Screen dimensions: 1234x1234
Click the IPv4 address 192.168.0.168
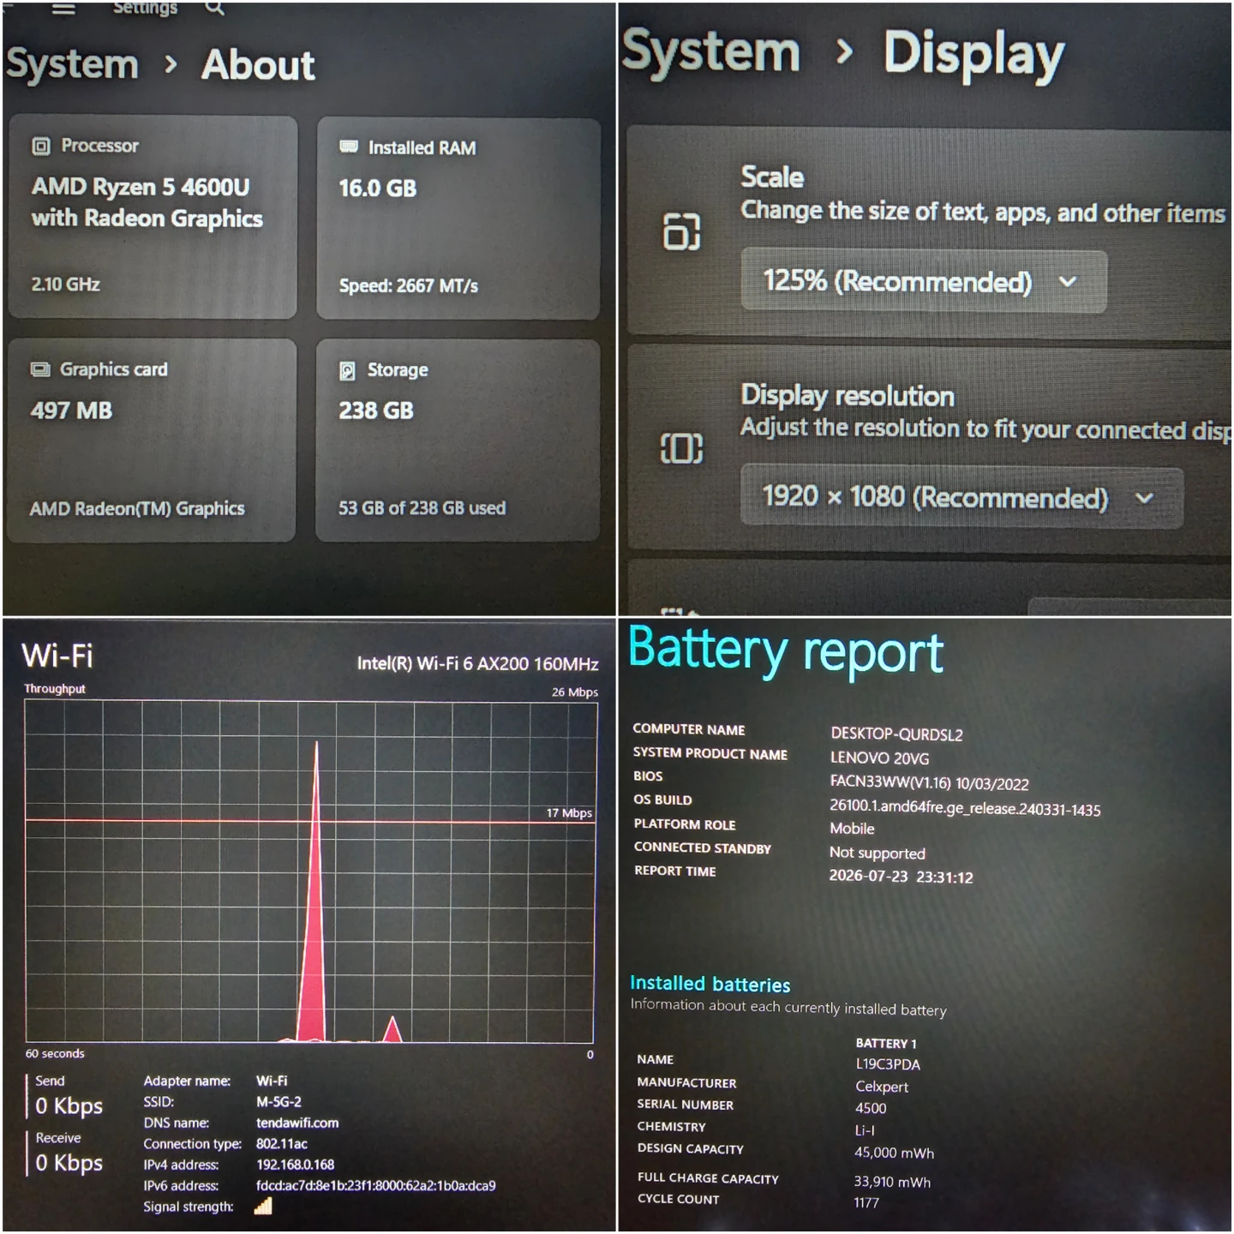point(295,1165)
